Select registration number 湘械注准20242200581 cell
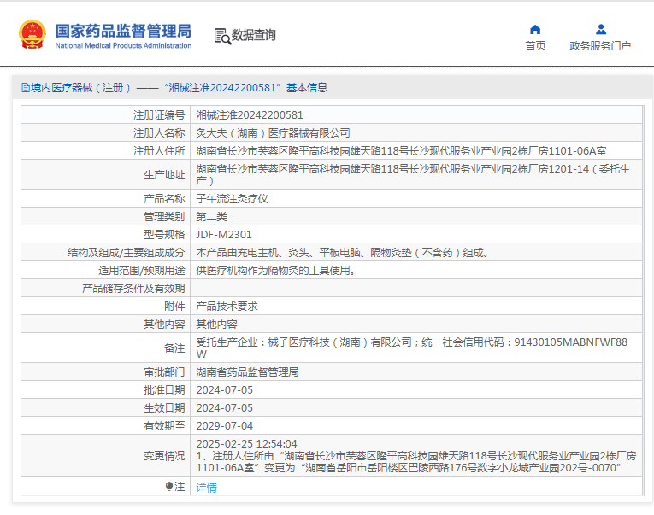Screen dimensions: 654x515 point(250,115)
